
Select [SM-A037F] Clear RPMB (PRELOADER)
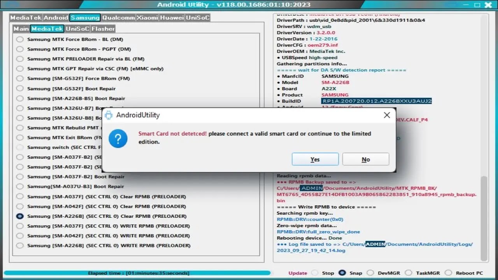point(19,196)
